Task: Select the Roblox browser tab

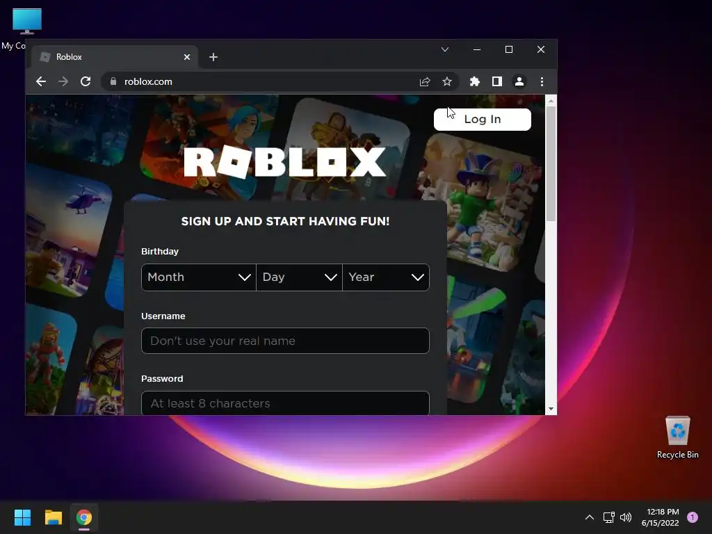Action: (x=115, y=57)
